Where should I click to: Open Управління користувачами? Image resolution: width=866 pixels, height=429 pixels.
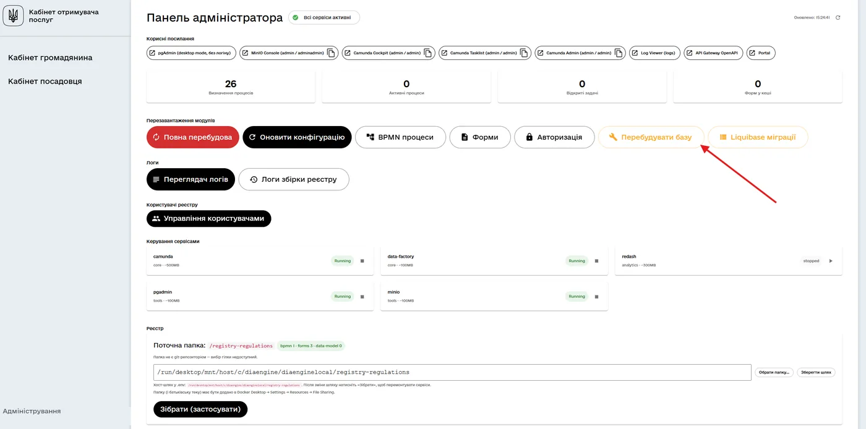209,218
